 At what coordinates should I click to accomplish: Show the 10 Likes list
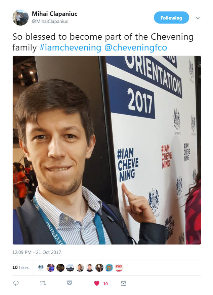pyautogui.click(x=20, y=267)
